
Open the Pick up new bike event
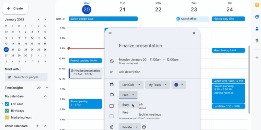228,19
